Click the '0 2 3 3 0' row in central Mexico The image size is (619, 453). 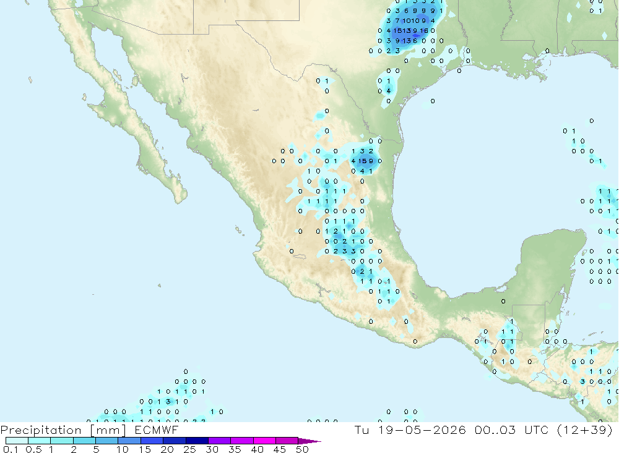click(344, 251)
